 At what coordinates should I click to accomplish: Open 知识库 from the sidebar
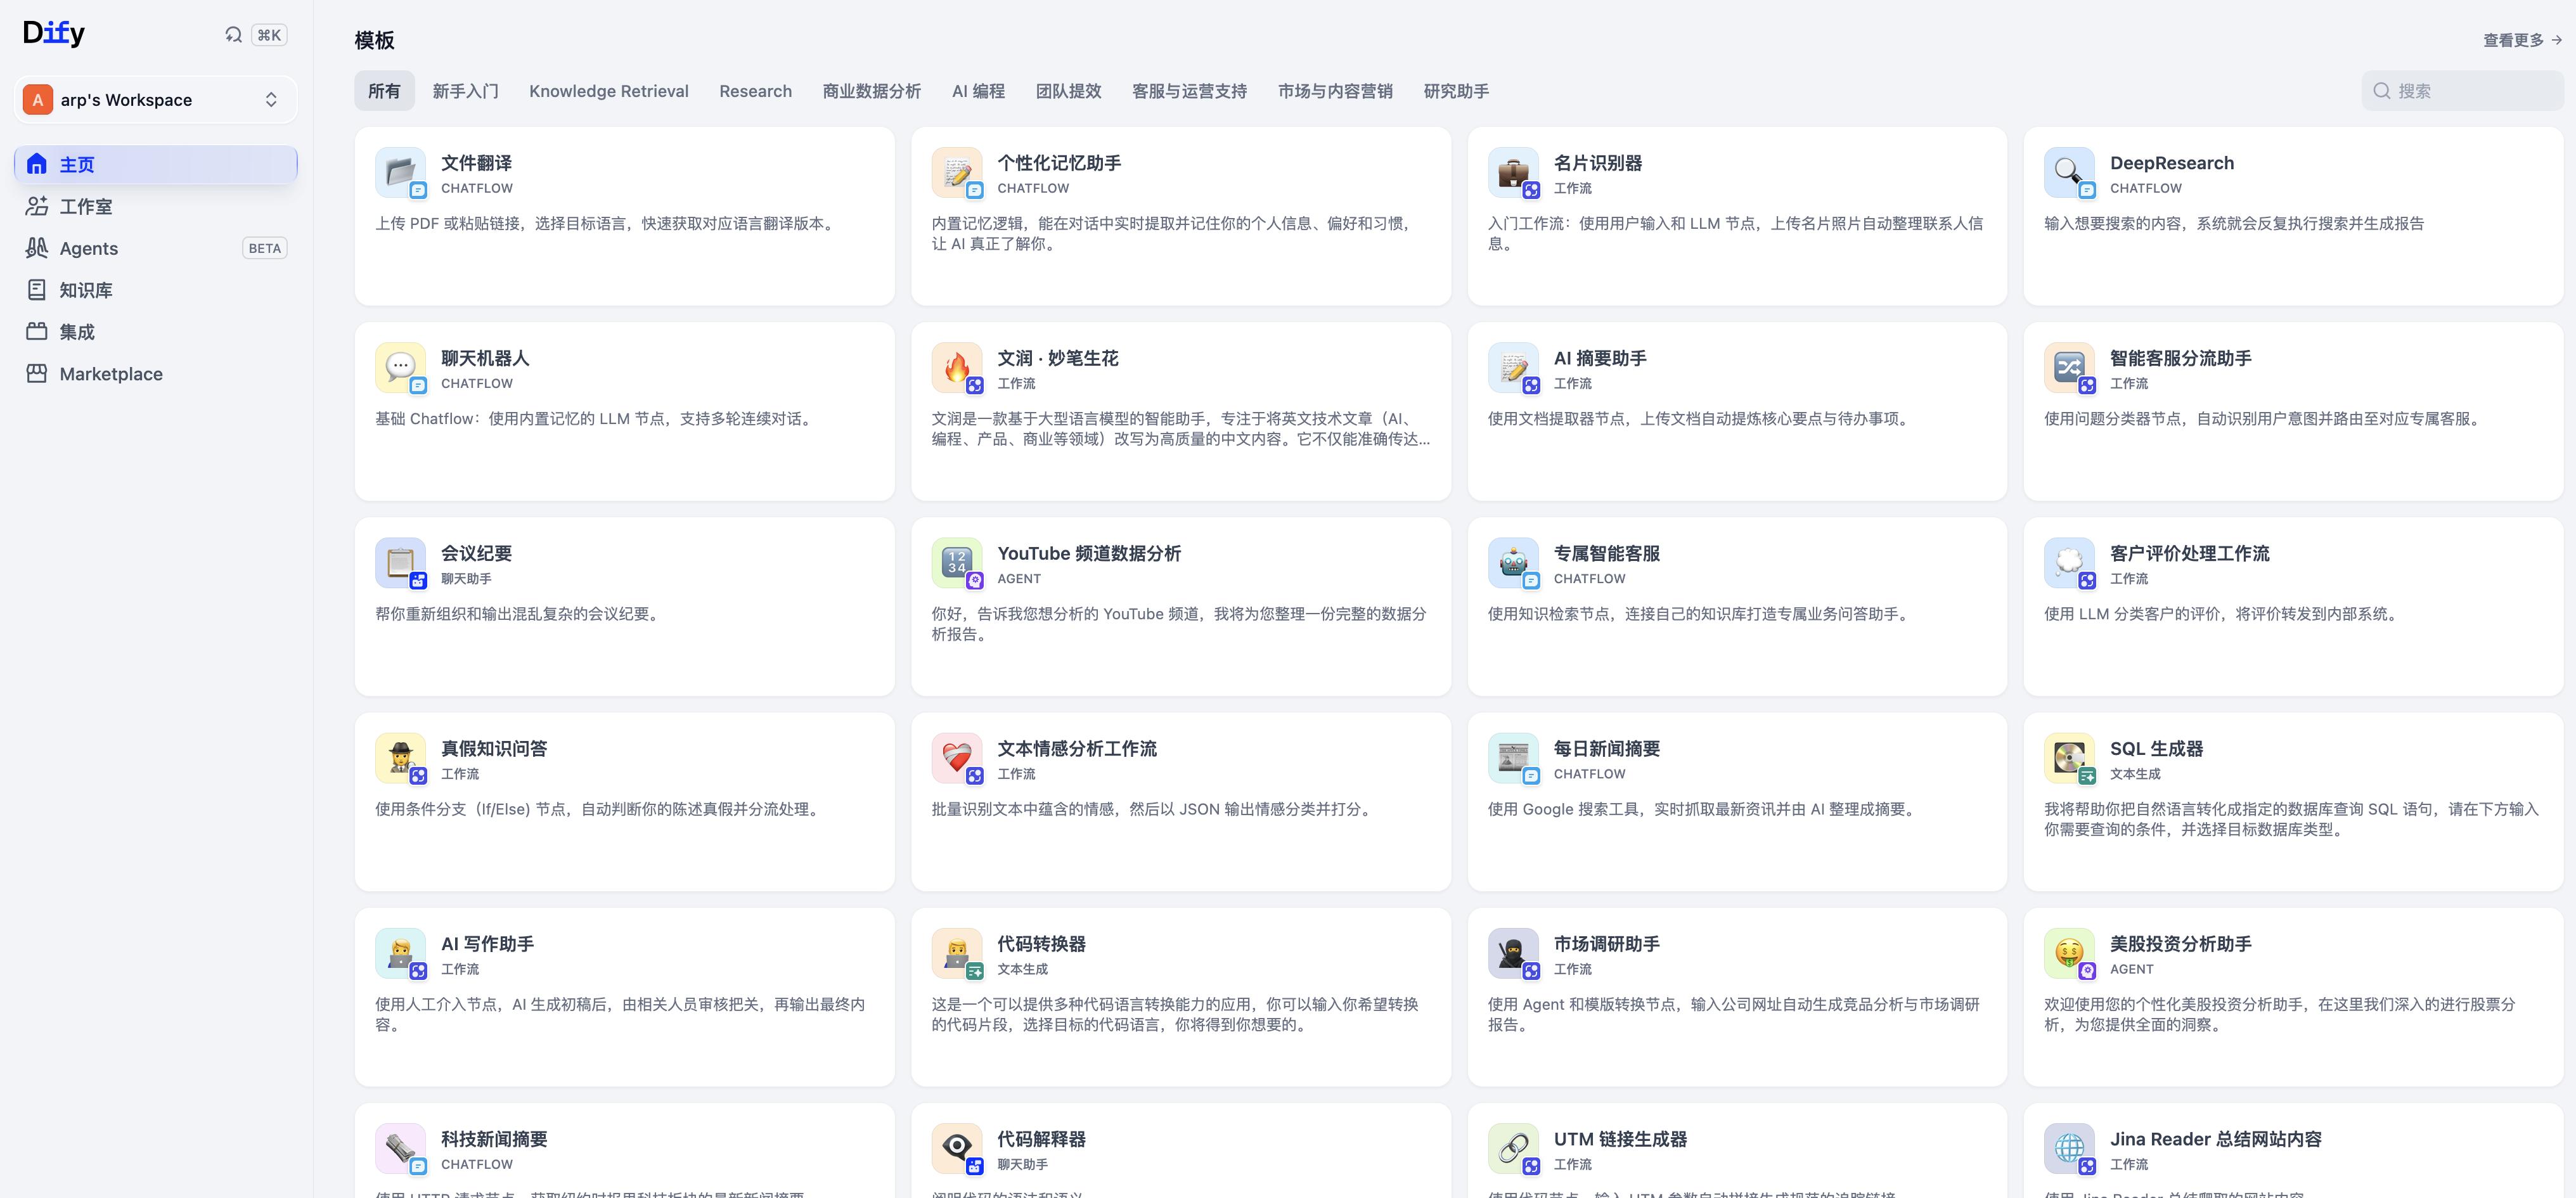[156, 290]
